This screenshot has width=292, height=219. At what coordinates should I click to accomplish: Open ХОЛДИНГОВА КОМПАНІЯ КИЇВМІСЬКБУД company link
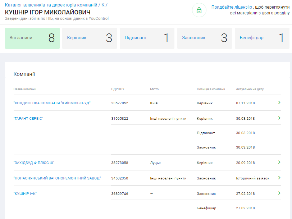(x=52, y=103)
